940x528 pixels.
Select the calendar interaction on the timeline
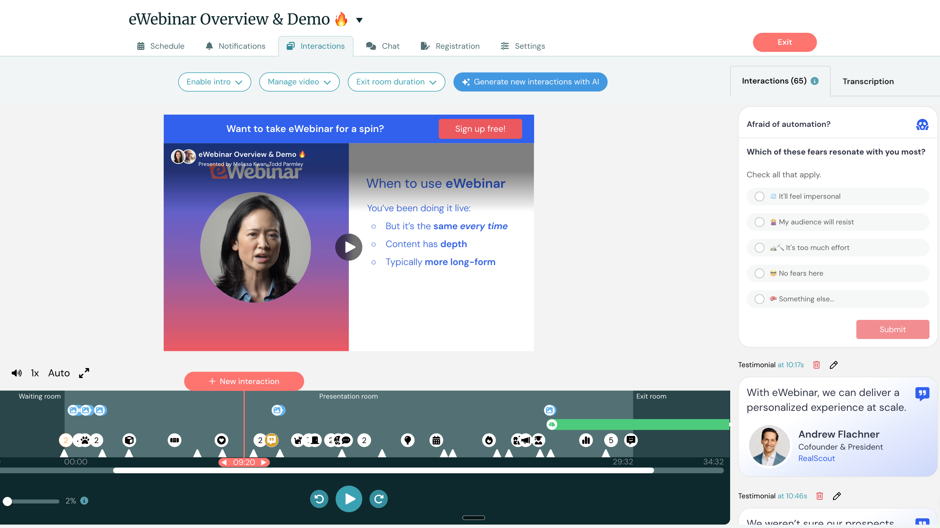point(436,440)
